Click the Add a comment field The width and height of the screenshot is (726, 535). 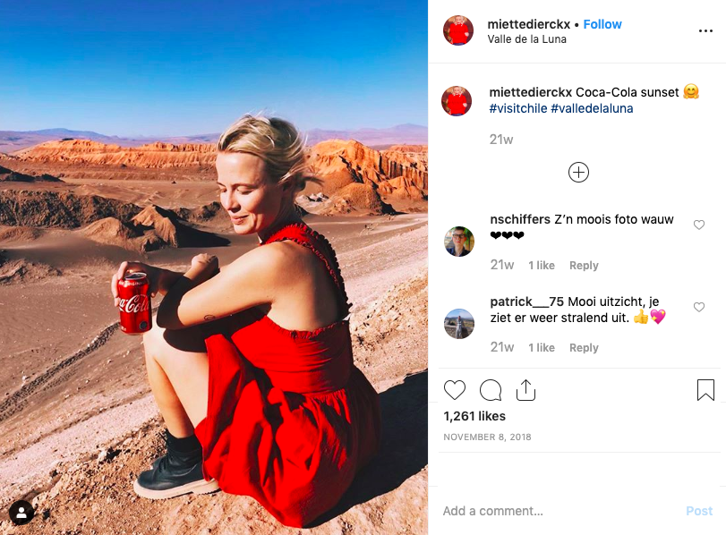click(x=560, y=511)
